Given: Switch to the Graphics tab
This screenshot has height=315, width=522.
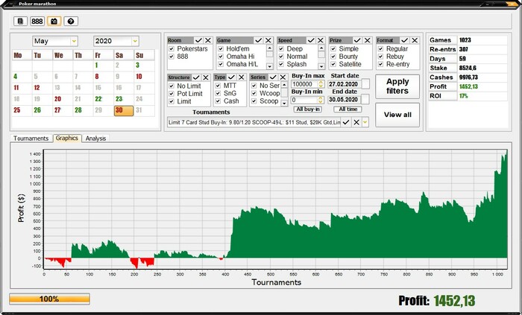Looking at the screenshot, I should coord(67,138).
